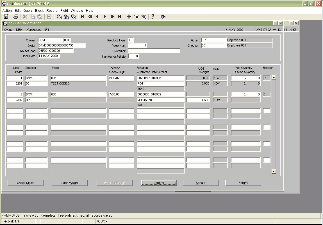The image size is (323, 225).
Task: Open the Field menu
Action: 64,10
